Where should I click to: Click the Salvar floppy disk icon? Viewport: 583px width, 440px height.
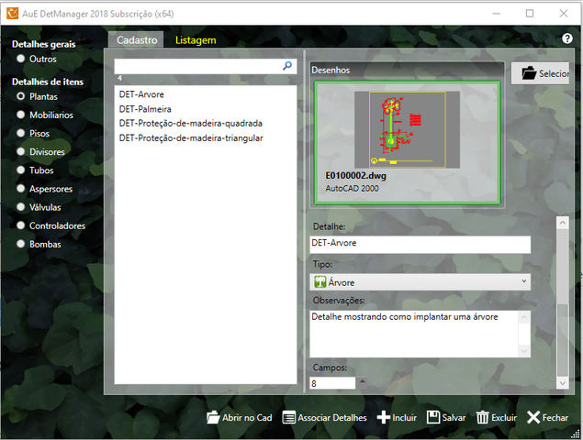433,417
